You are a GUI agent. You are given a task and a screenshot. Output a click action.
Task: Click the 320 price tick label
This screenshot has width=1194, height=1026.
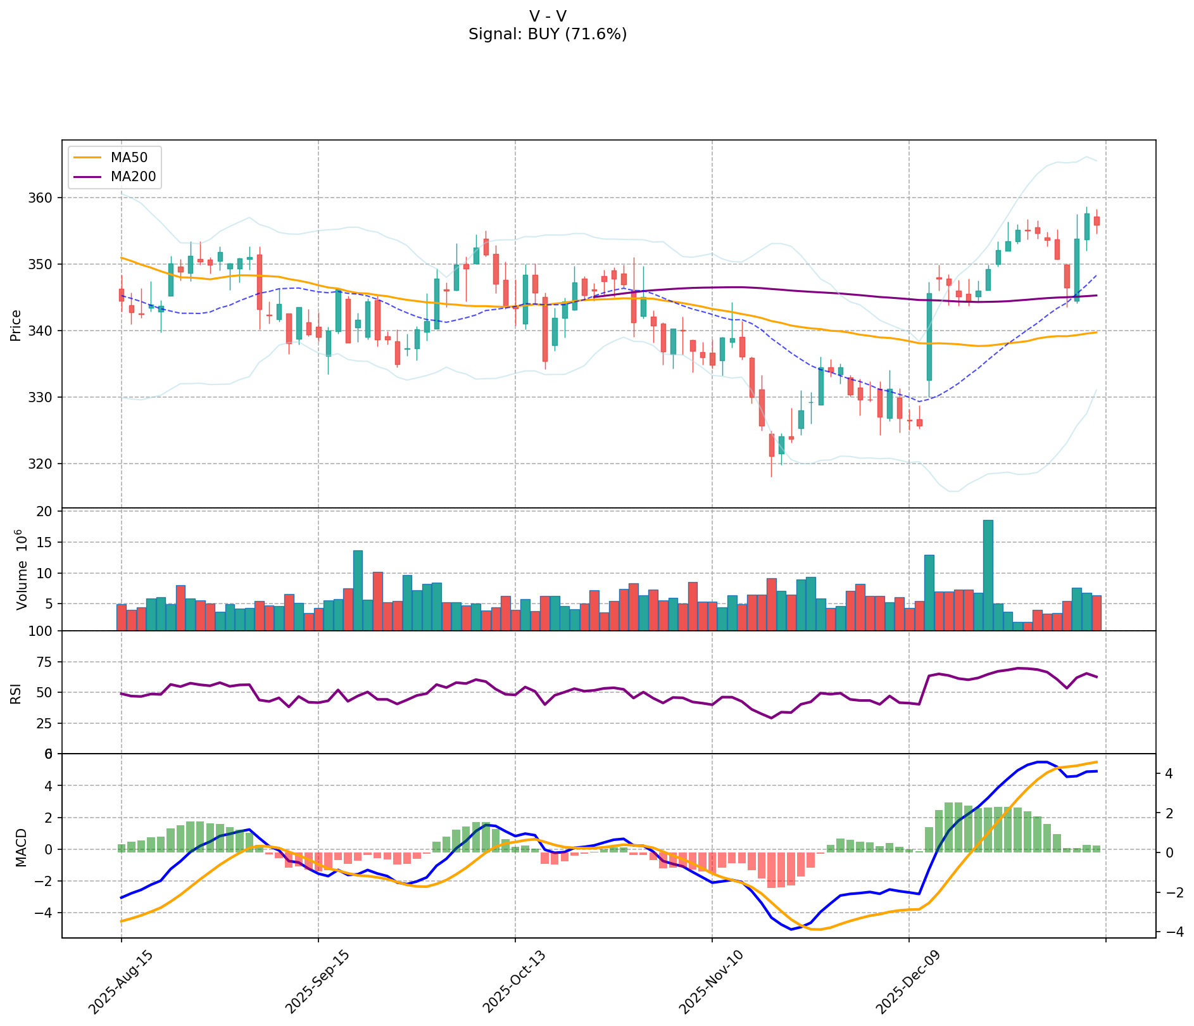coord(40,464)
